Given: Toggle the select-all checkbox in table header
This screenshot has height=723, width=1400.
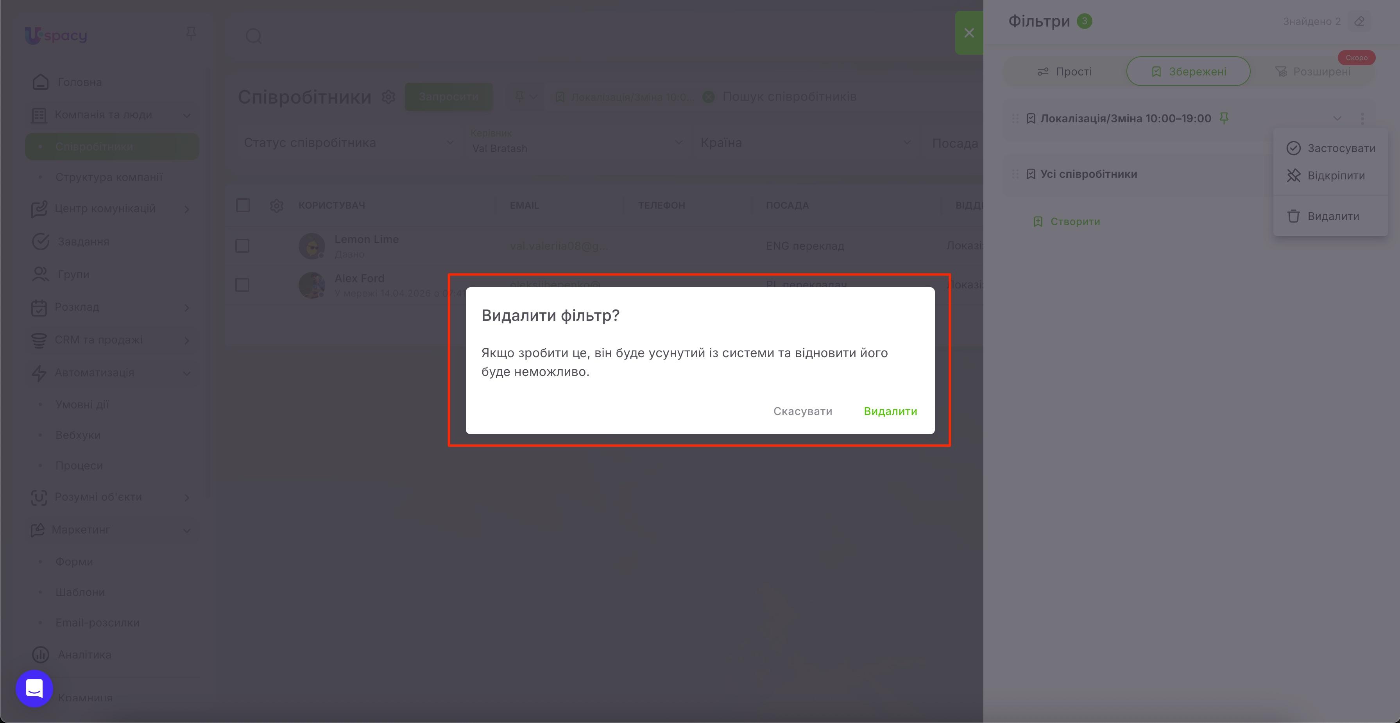Looking at the screenshot, I should point(243,206).
